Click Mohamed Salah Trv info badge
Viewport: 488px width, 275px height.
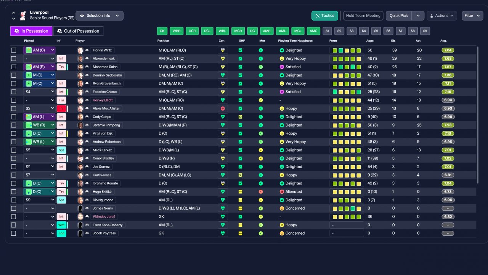coord(61,67)
